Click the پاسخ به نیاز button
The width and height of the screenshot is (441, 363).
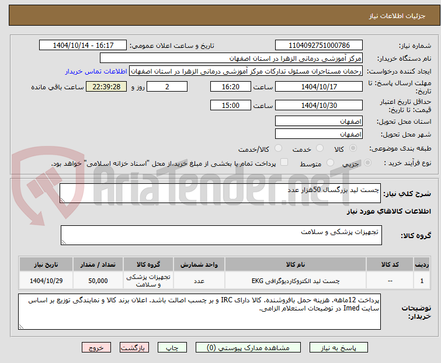tap(338, 348)
